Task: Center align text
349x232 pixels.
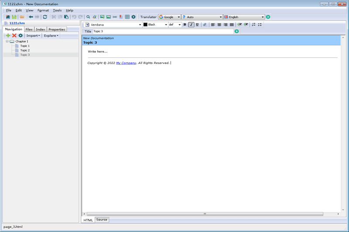Action: point(219,25)
